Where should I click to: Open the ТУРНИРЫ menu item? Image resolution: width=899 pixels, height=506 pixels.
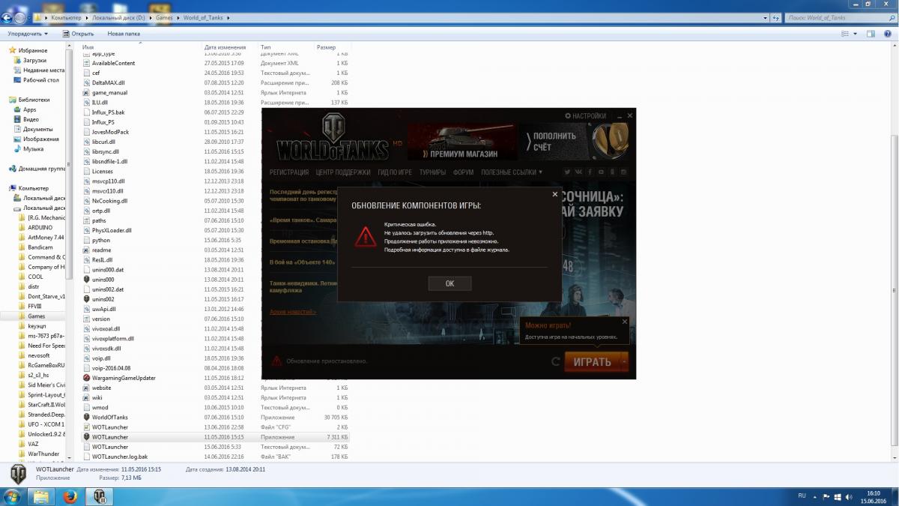pos(432,172)
